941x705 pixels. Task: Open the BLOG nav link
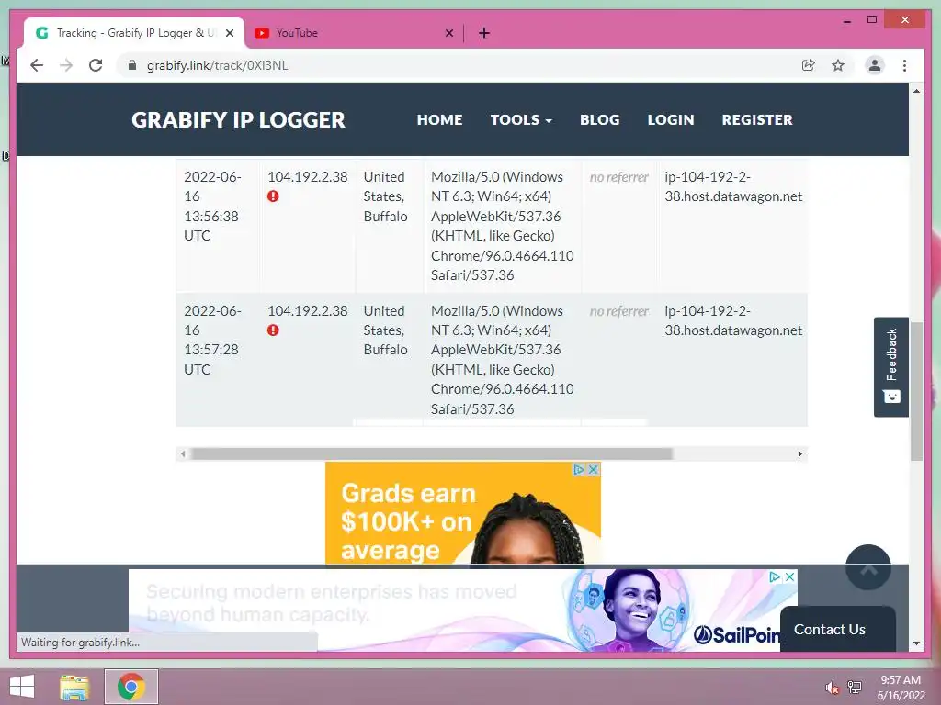coord(599,120)
